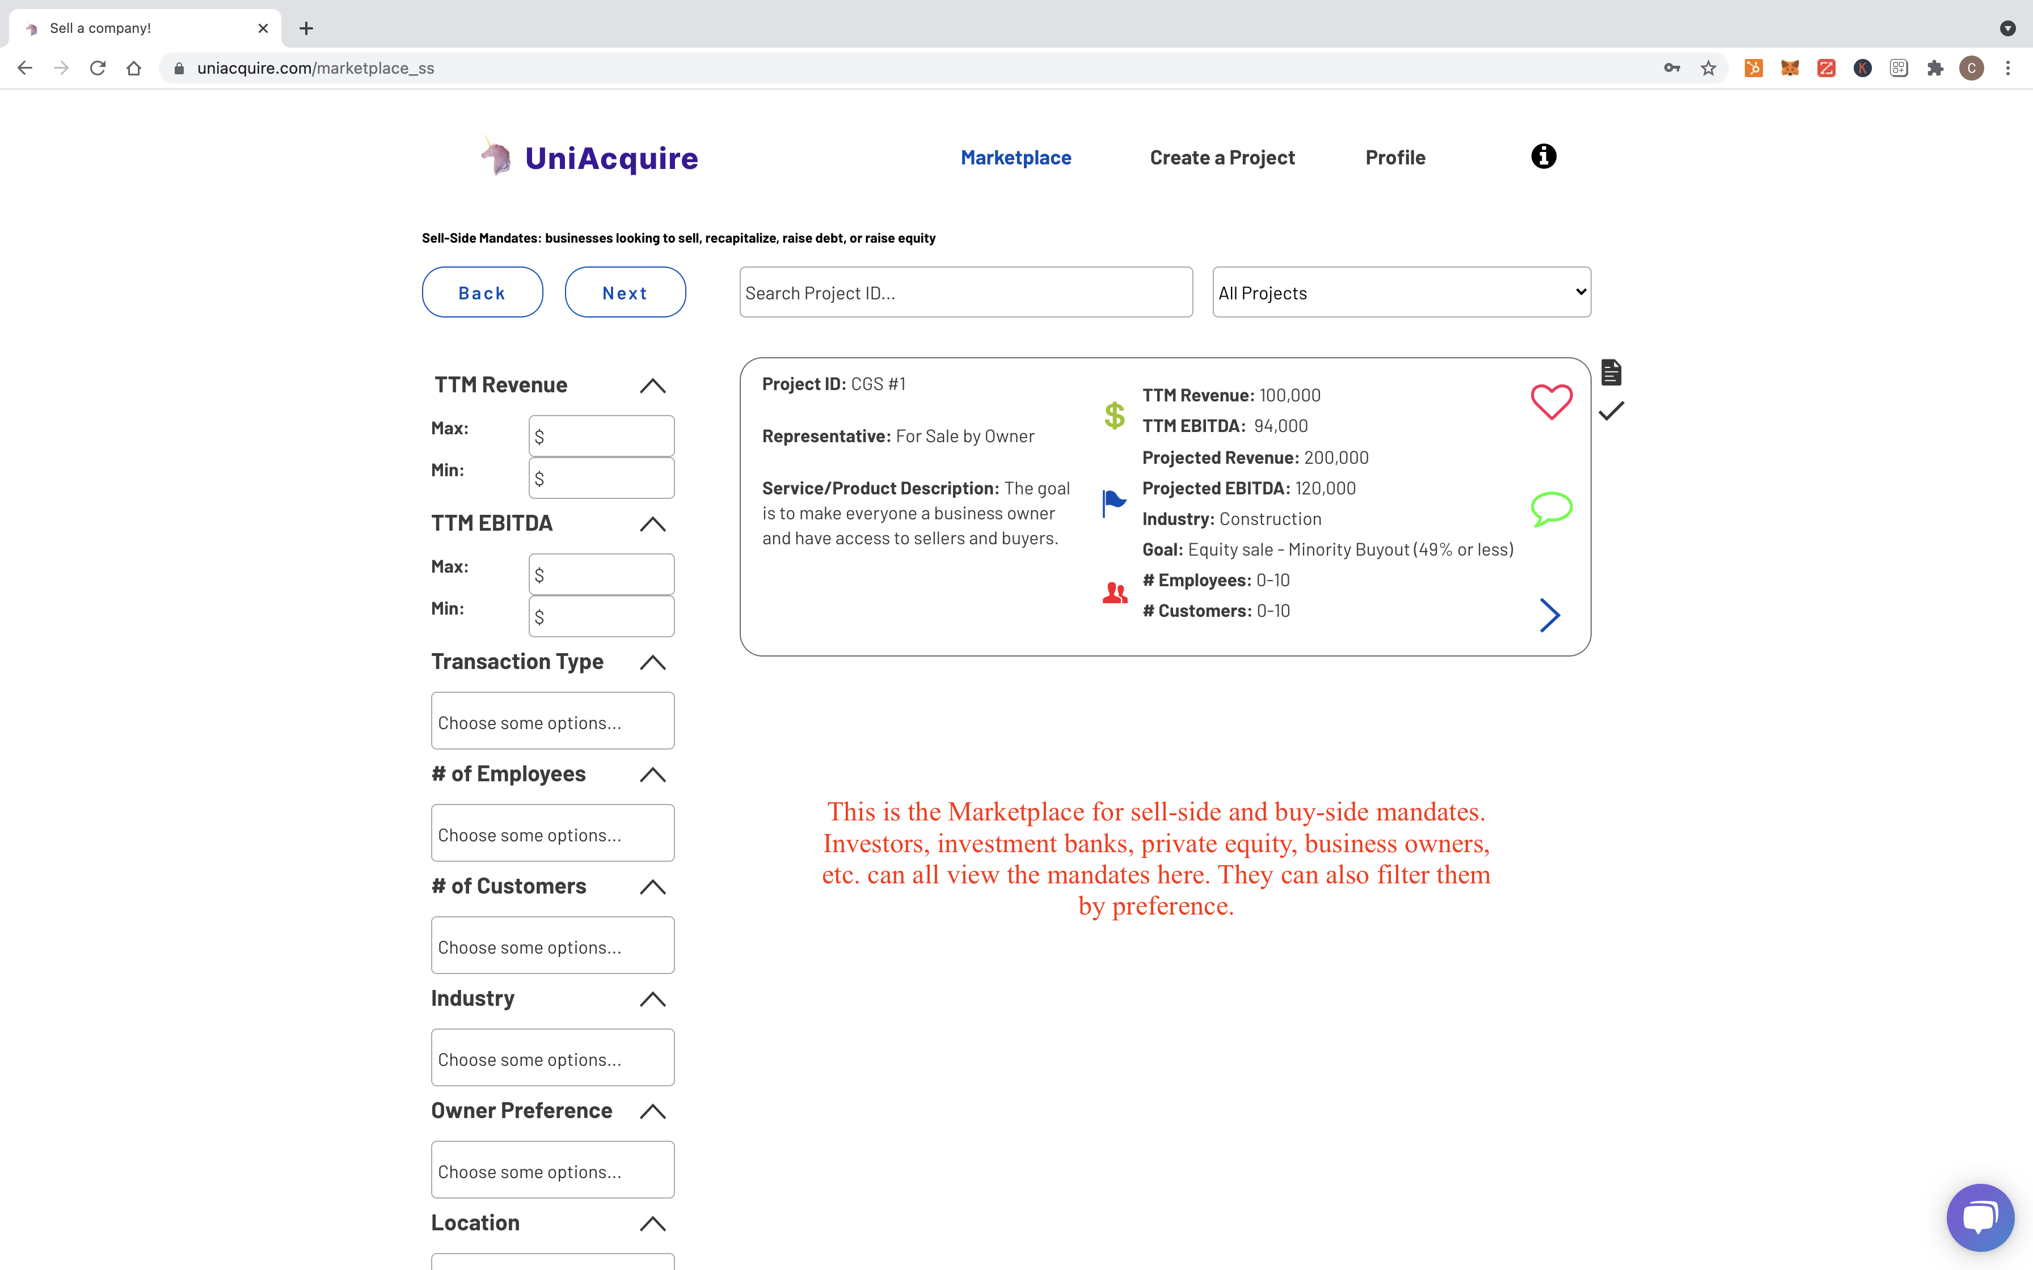
Task: Click the info icon in header
Action: point(1543,156)
